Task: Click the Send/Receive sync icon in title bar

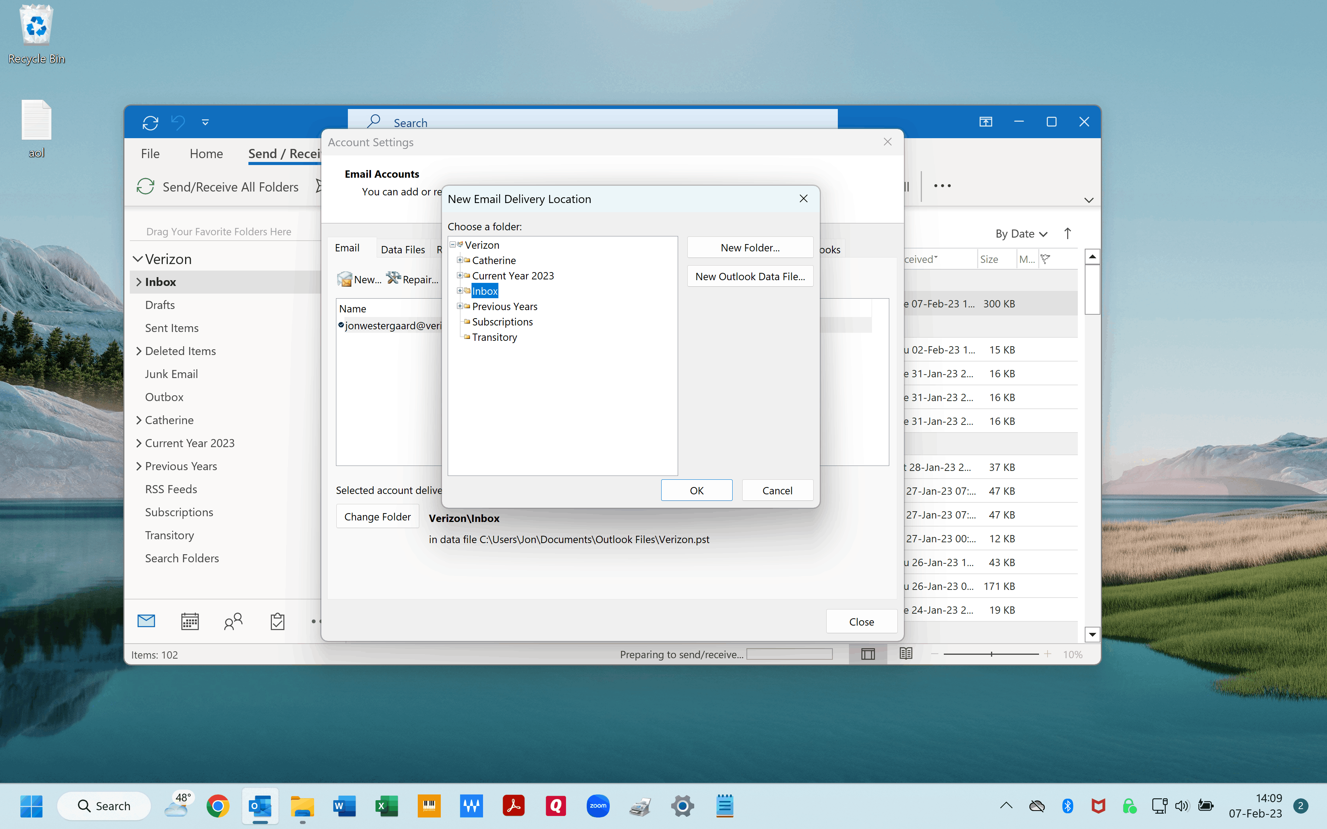Action: [150, 122]
